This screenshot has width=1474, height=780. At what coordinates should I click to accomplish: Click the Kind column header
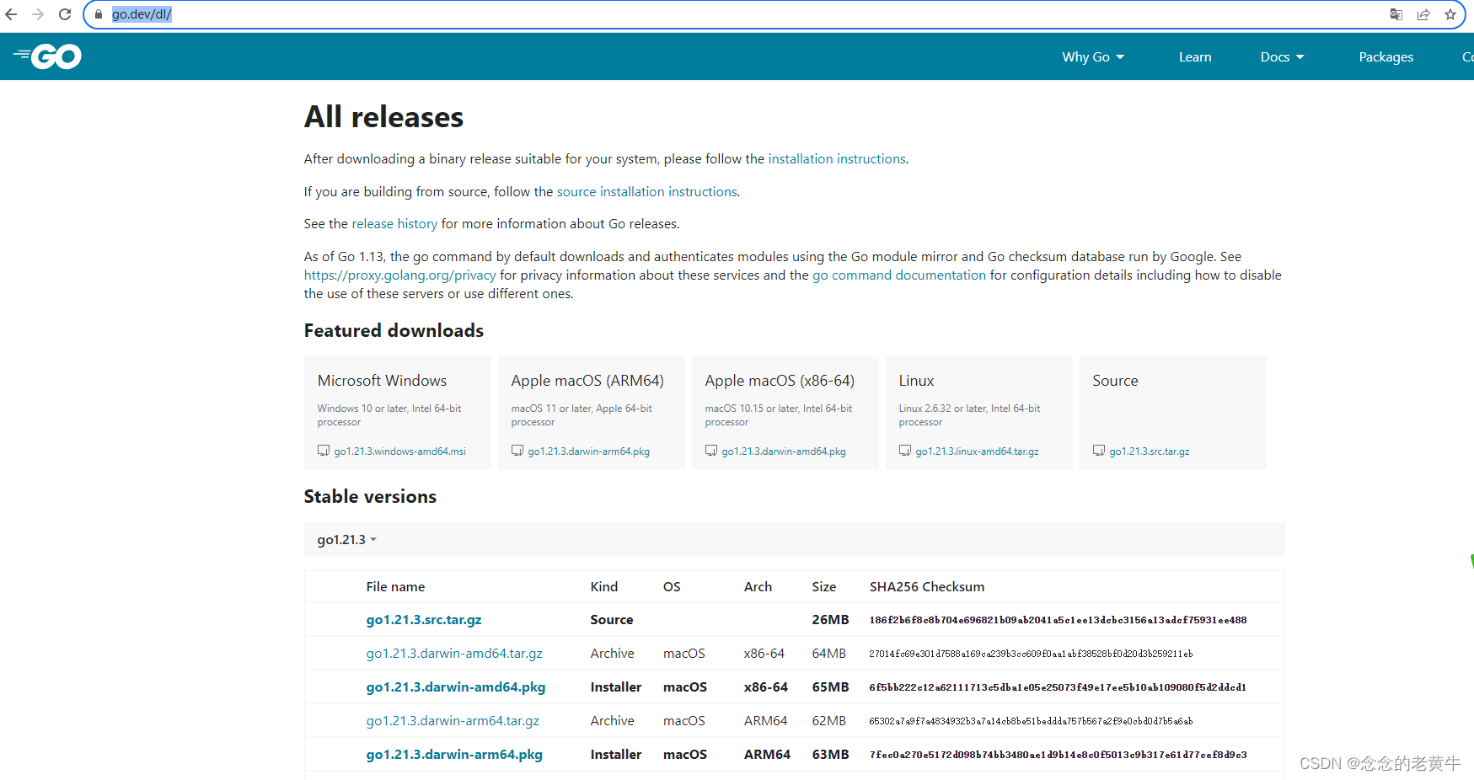(x=604, y=587)
